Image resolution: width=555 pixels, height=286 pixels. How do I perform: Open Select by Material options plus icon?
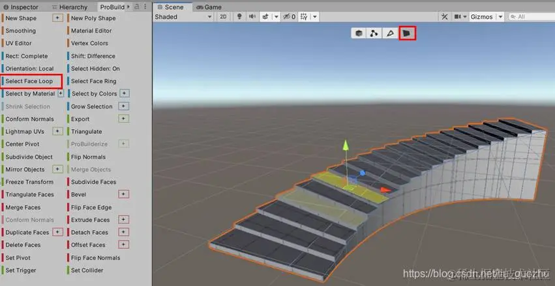[61, 94]
